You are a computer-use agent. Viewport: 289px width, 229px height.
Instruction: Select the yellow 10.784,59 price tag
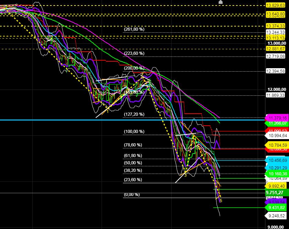coord(277,145)
